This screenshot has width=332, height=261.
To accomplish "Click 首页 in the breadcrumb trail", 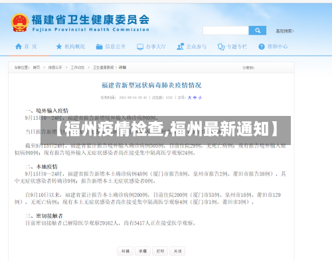I will pos(37,68).
